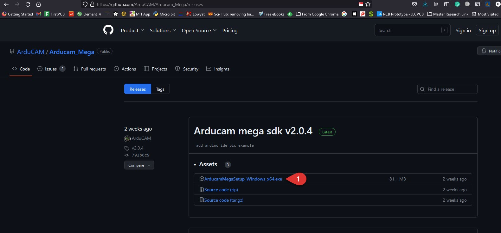
Task: Go to browser home via house icon
Action: [x=38, y=4]
